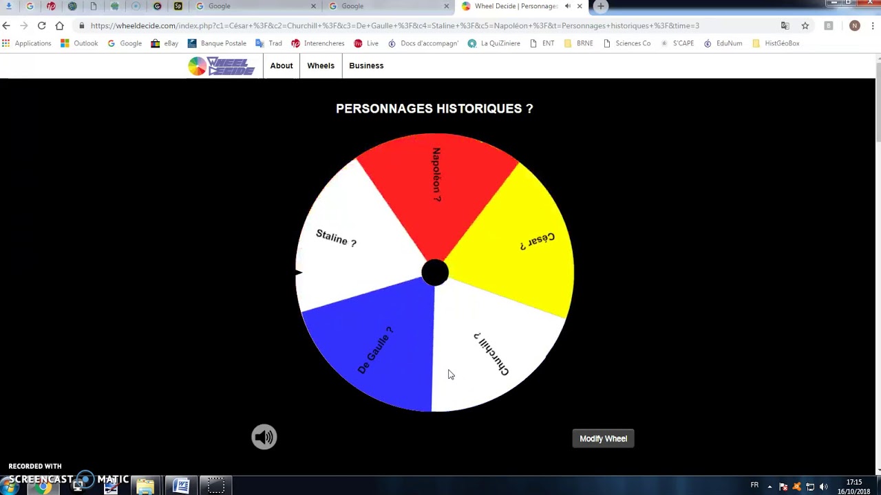The height and width of the screenshot is (495, 881).
Task: Click the Wheel Decide logo
Action: click(x=222, y=66)
